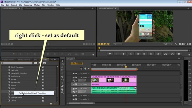Switch to the Media Browser tab

pos(24,60)
